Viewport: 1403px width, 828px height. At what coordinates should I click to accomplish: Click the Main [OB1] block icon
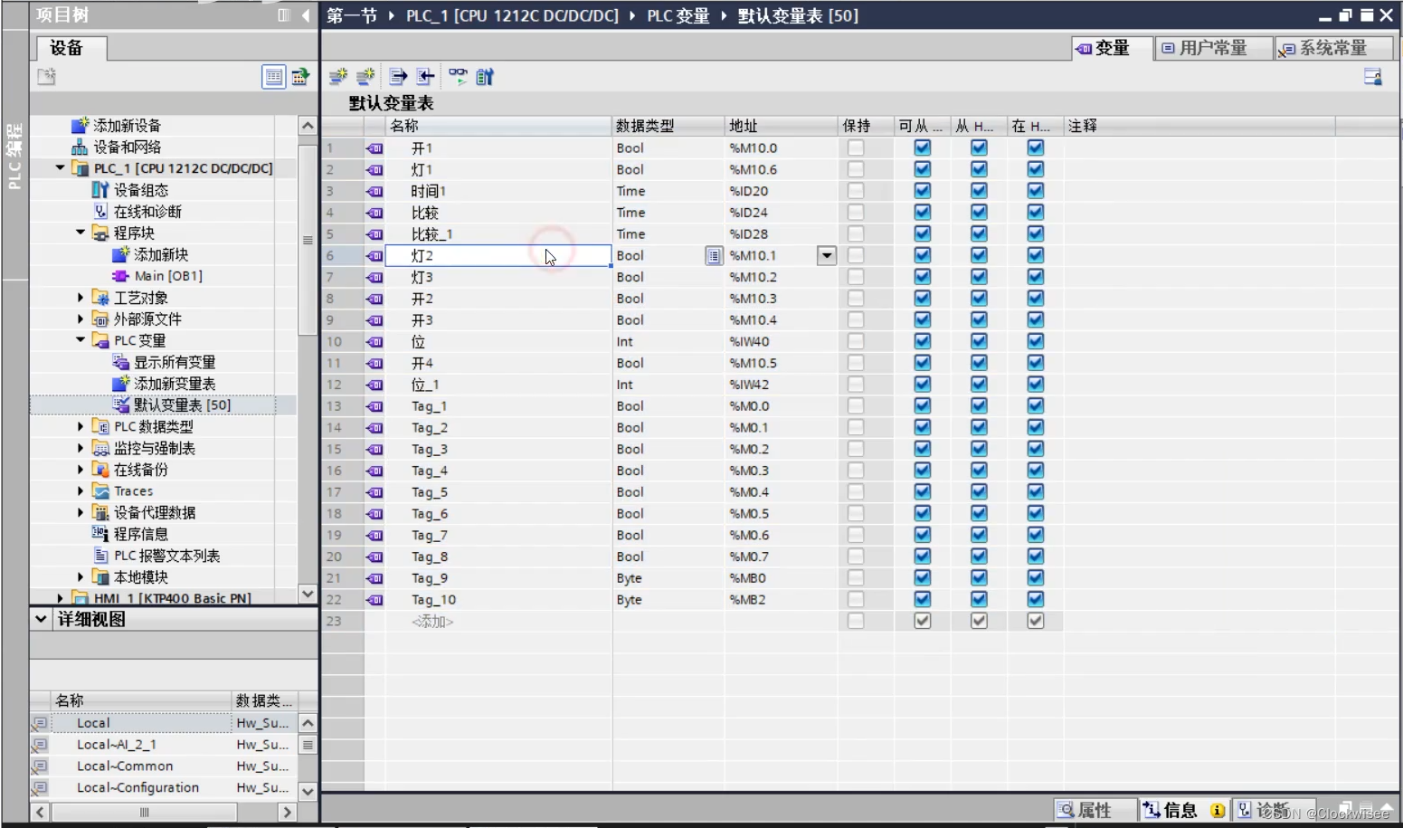click(x=120, y=276)
